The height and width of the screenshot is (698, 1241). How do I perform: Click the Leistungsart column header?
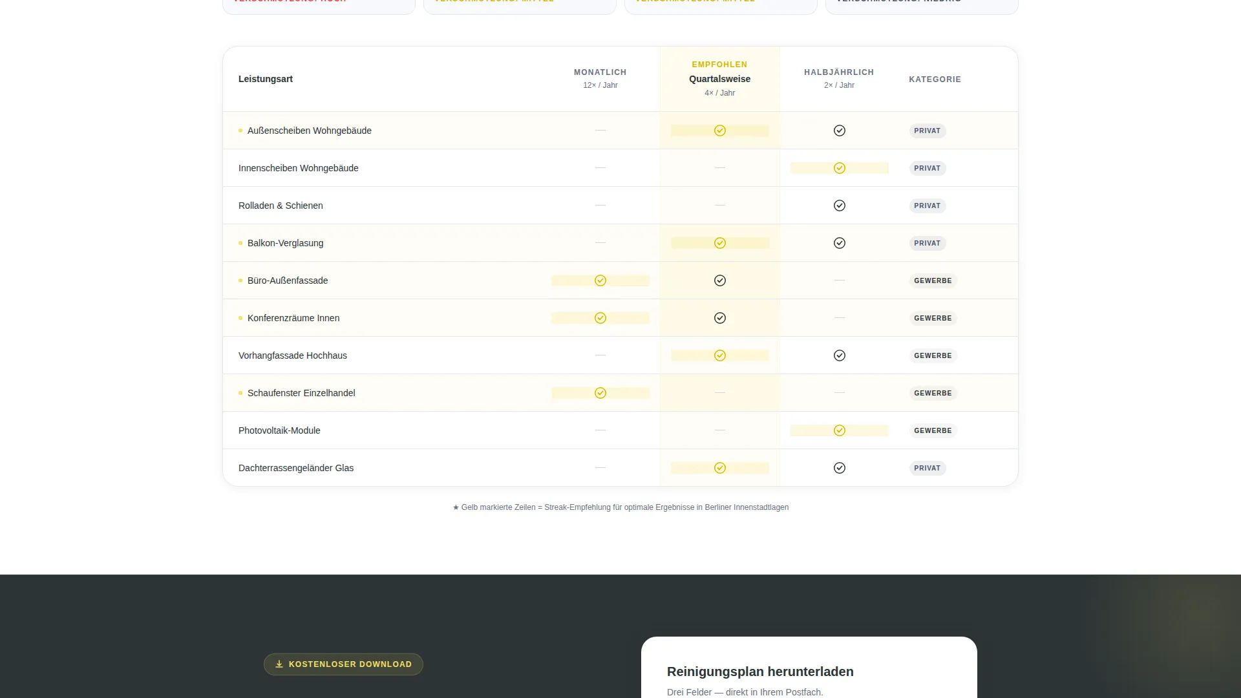tap(265, 79)
